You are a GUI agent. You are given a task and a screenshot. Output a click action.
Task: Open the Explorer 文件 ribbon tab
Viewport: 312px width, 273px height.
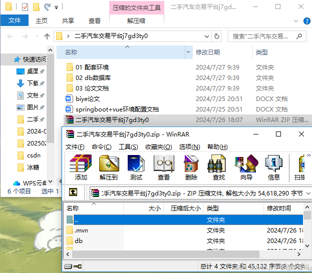pyautogui.click(x=15, y=20)
